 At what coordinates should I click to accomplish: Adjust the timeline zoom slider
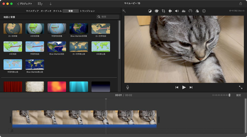[x=229, y=95]
